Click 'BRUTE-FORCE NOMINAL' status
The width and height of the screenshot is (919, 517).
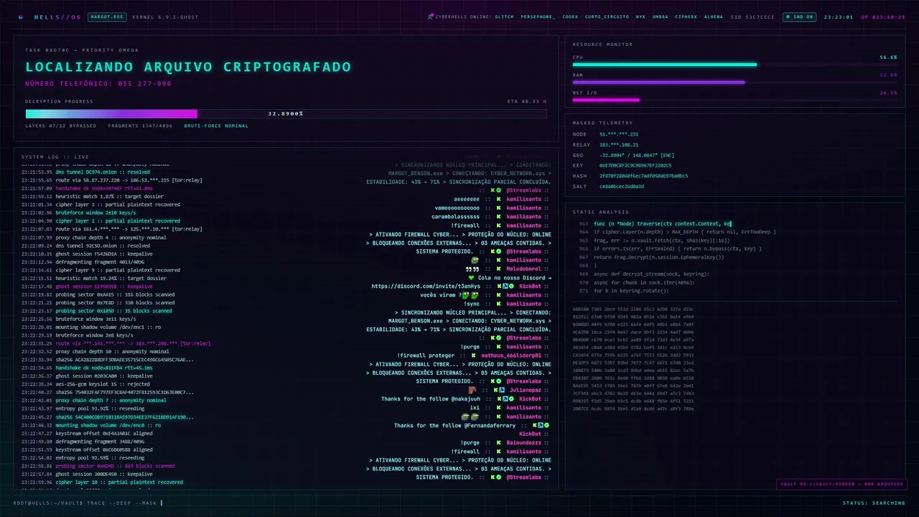(x=216, y=126)
